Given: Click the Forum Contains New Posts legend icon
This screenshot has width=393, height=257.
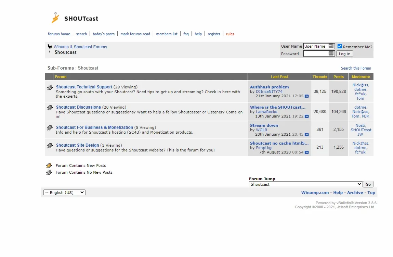Looking at the screenshot, I should pyautogui.click(x=49, y=166).
